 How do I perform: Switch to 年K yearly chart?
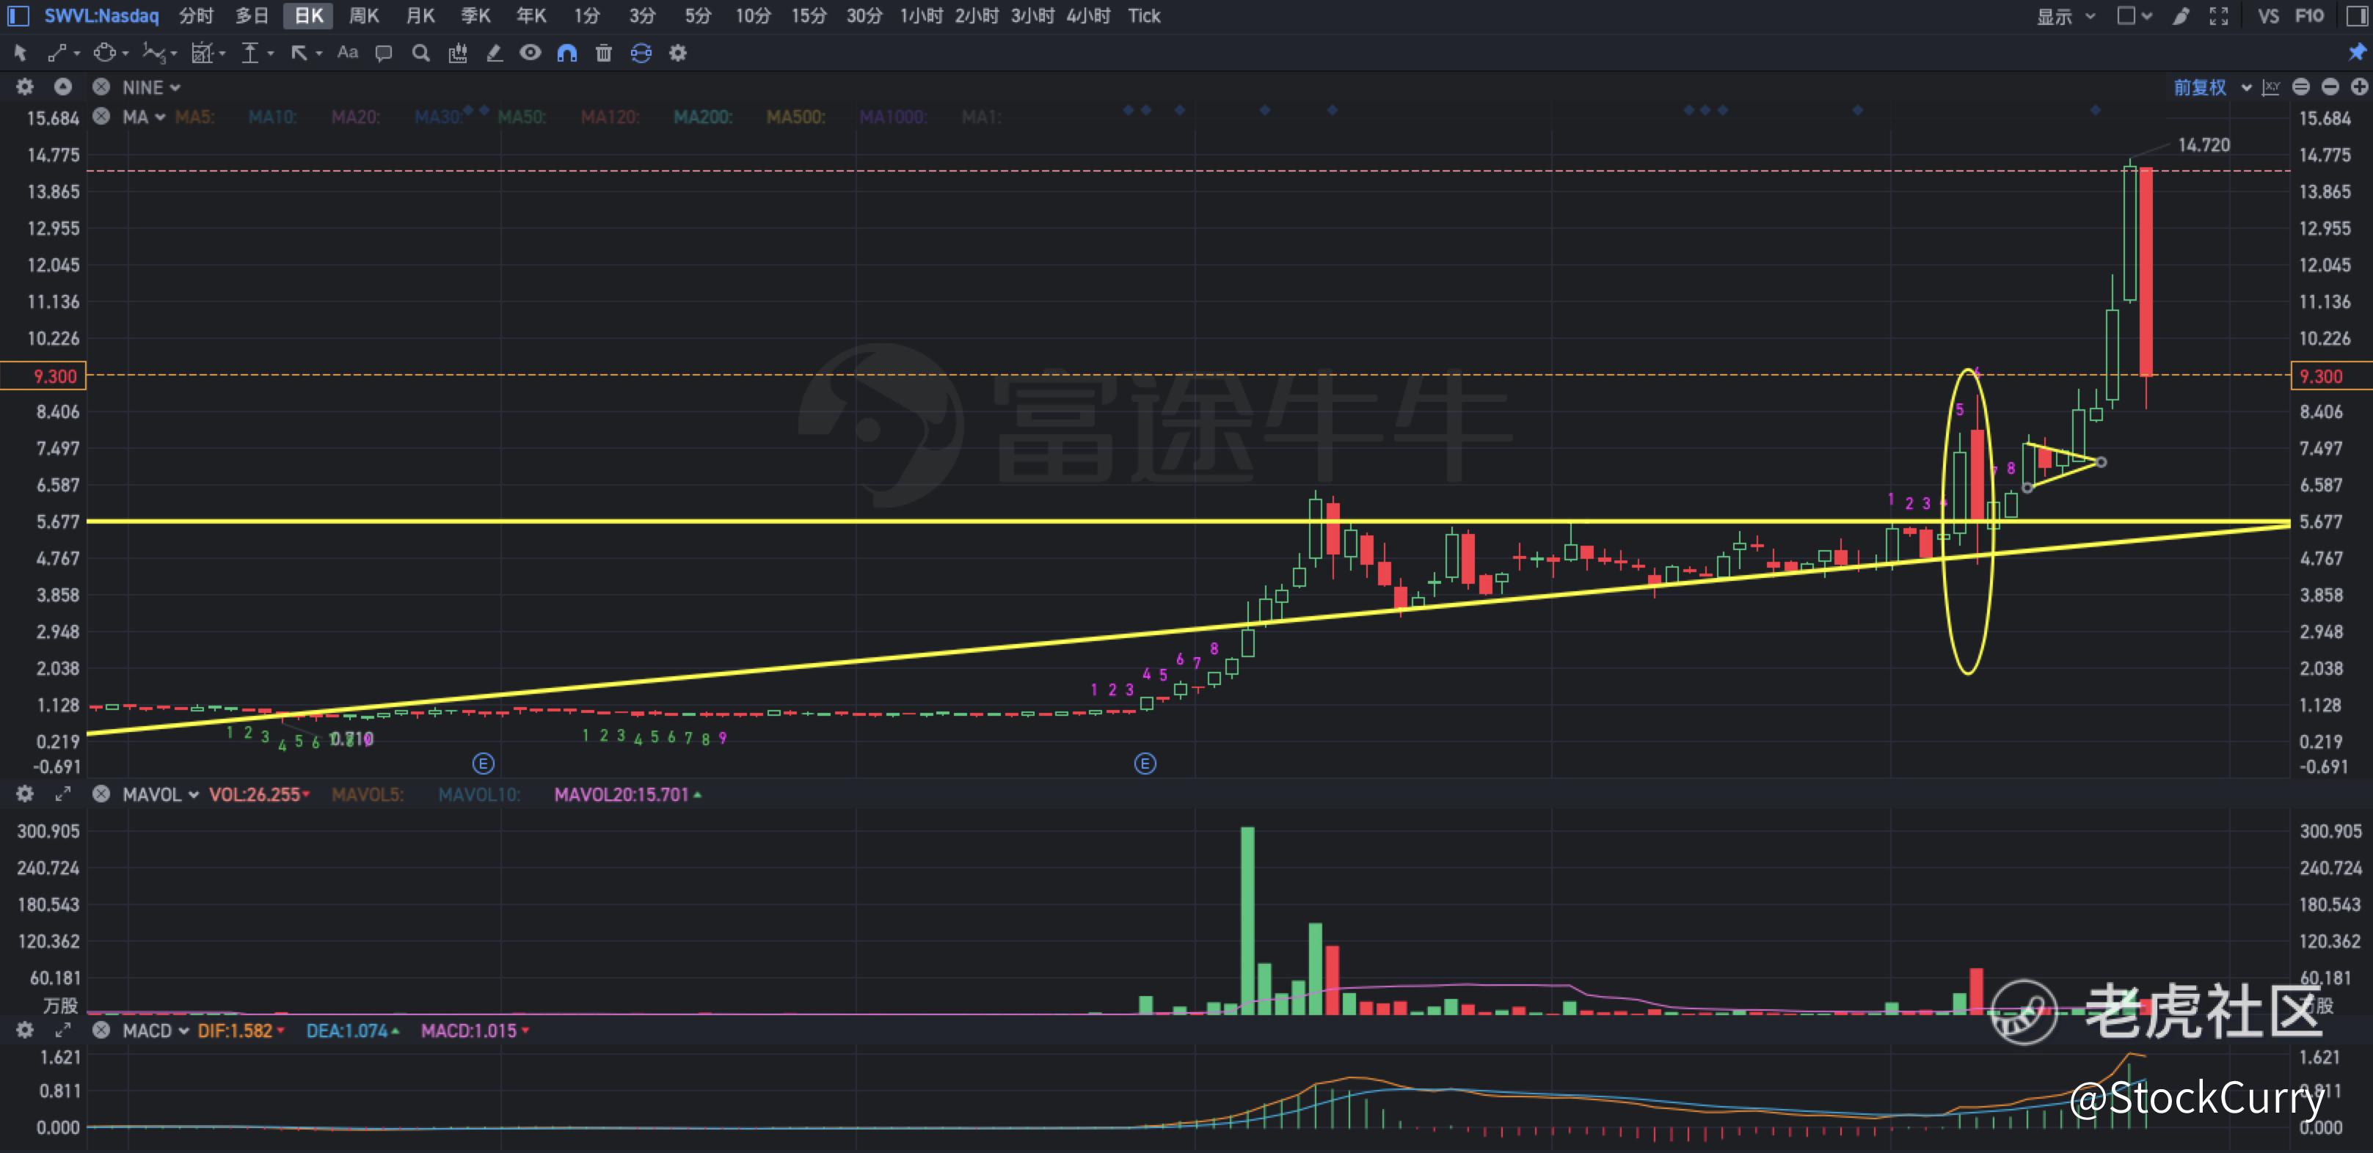coord(531,15)
